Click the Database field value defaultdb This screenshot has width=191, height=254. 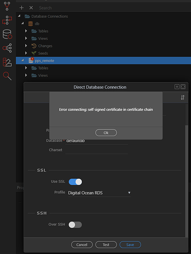click(x=75, y=141)
